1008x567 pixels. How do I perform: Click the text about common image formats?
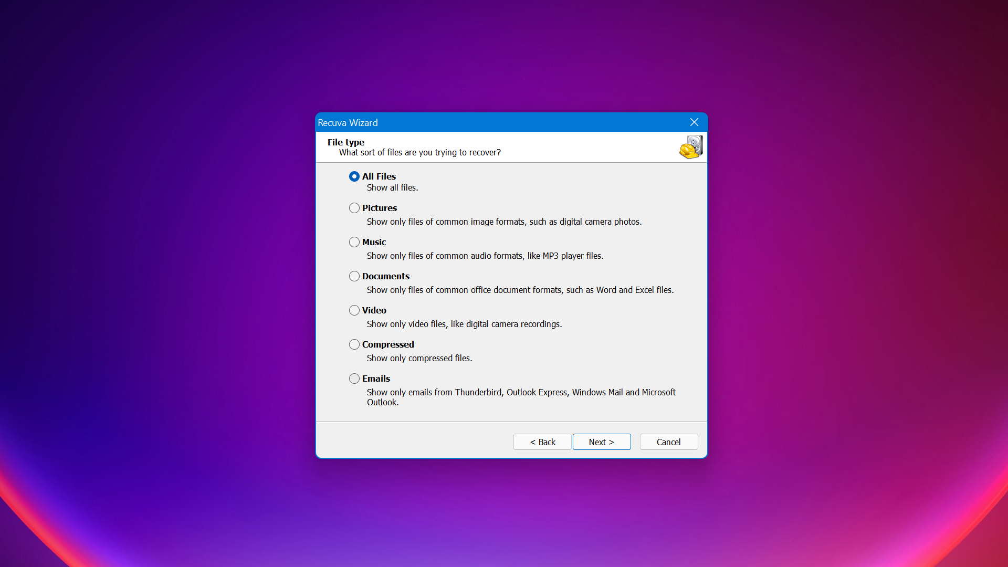tap(504, 222)
